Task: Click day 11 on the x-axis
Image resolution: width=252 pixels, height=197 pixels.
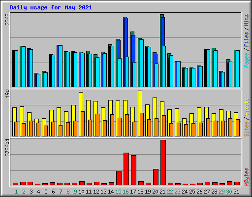Action: pos(89,192)
